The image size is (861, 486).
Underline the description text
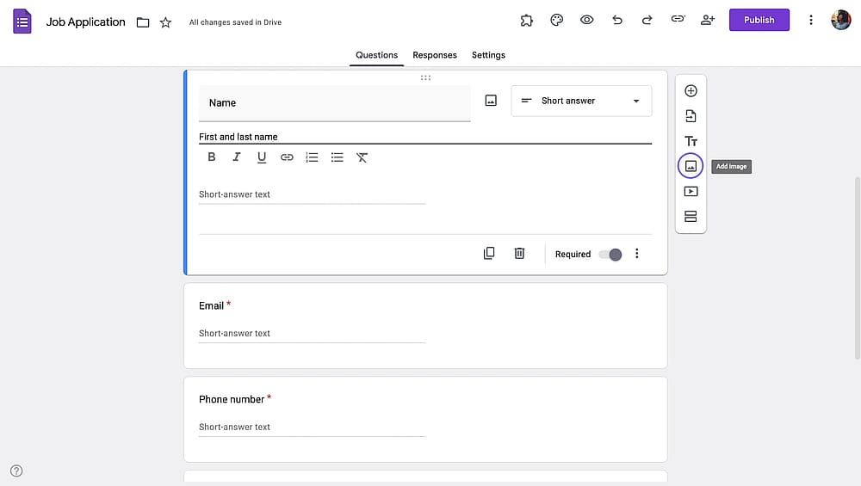[262, 158]
